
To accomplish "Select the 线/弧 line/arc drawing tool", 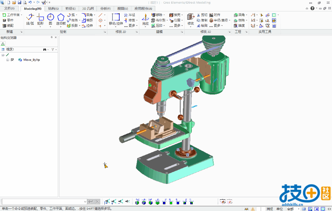I will click(x=30, y=19).
